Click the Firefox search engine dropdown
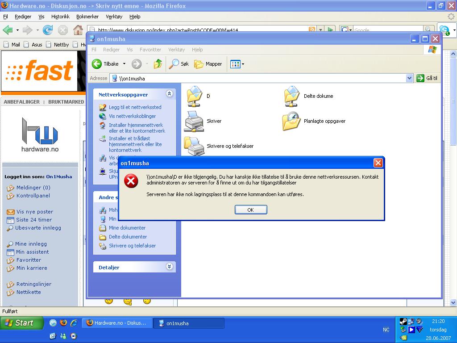 click(x=346, y=30)
